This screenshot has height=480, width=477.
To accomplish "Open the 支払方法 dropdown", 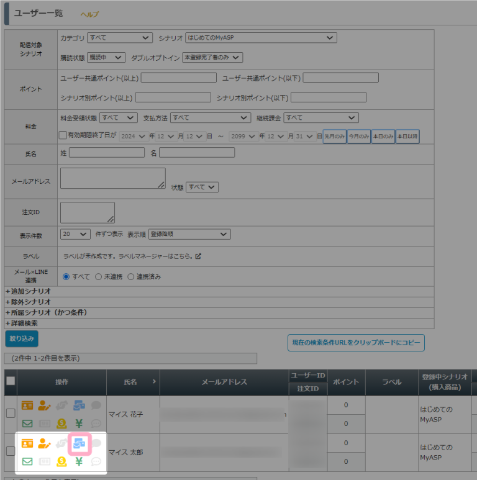I will tap(211, 117).
